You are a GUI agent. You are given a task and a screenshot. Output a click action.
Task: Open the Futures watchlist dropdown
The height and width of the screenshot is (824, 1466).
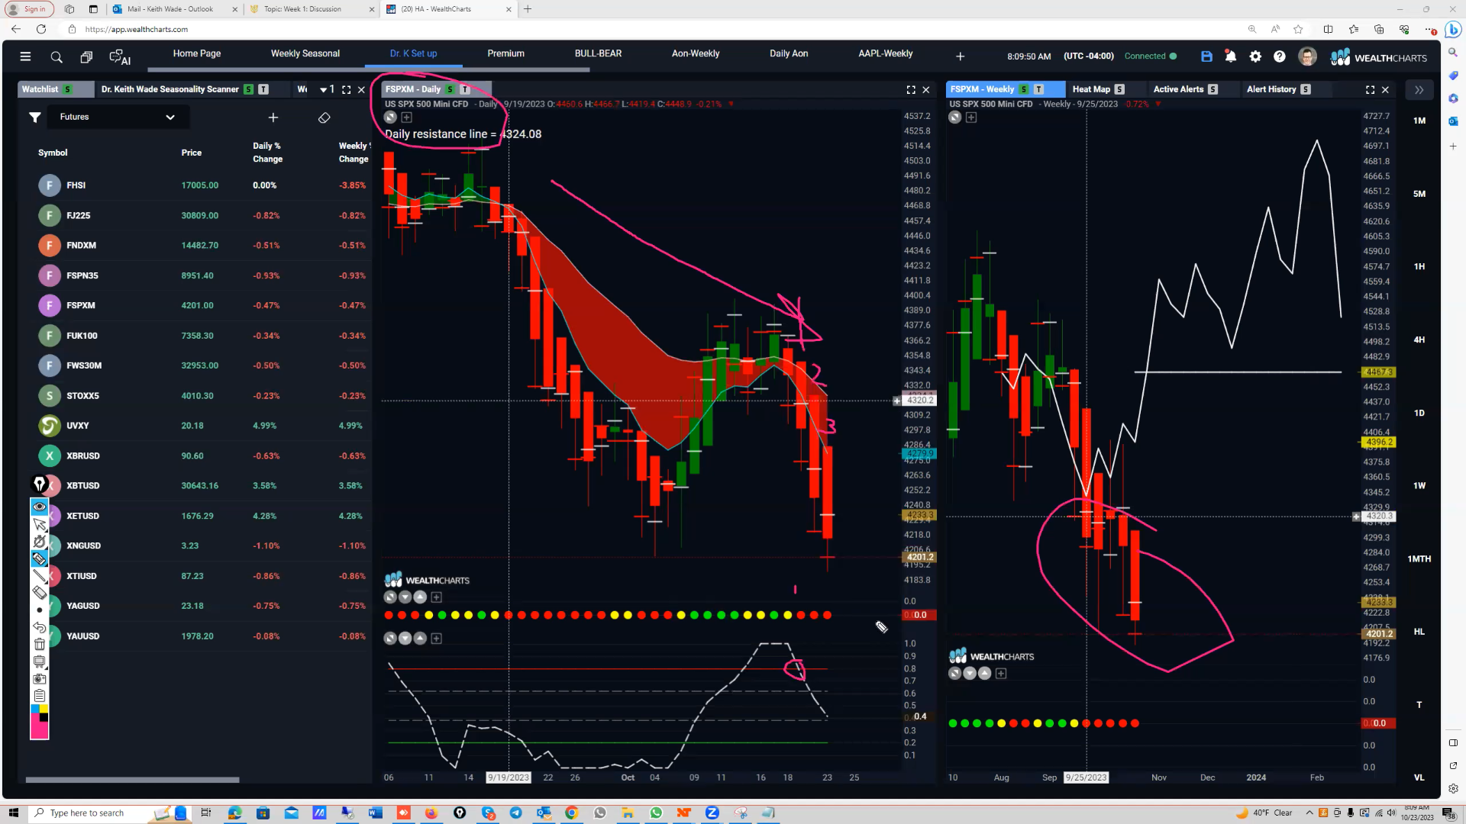tap(118, 117)
